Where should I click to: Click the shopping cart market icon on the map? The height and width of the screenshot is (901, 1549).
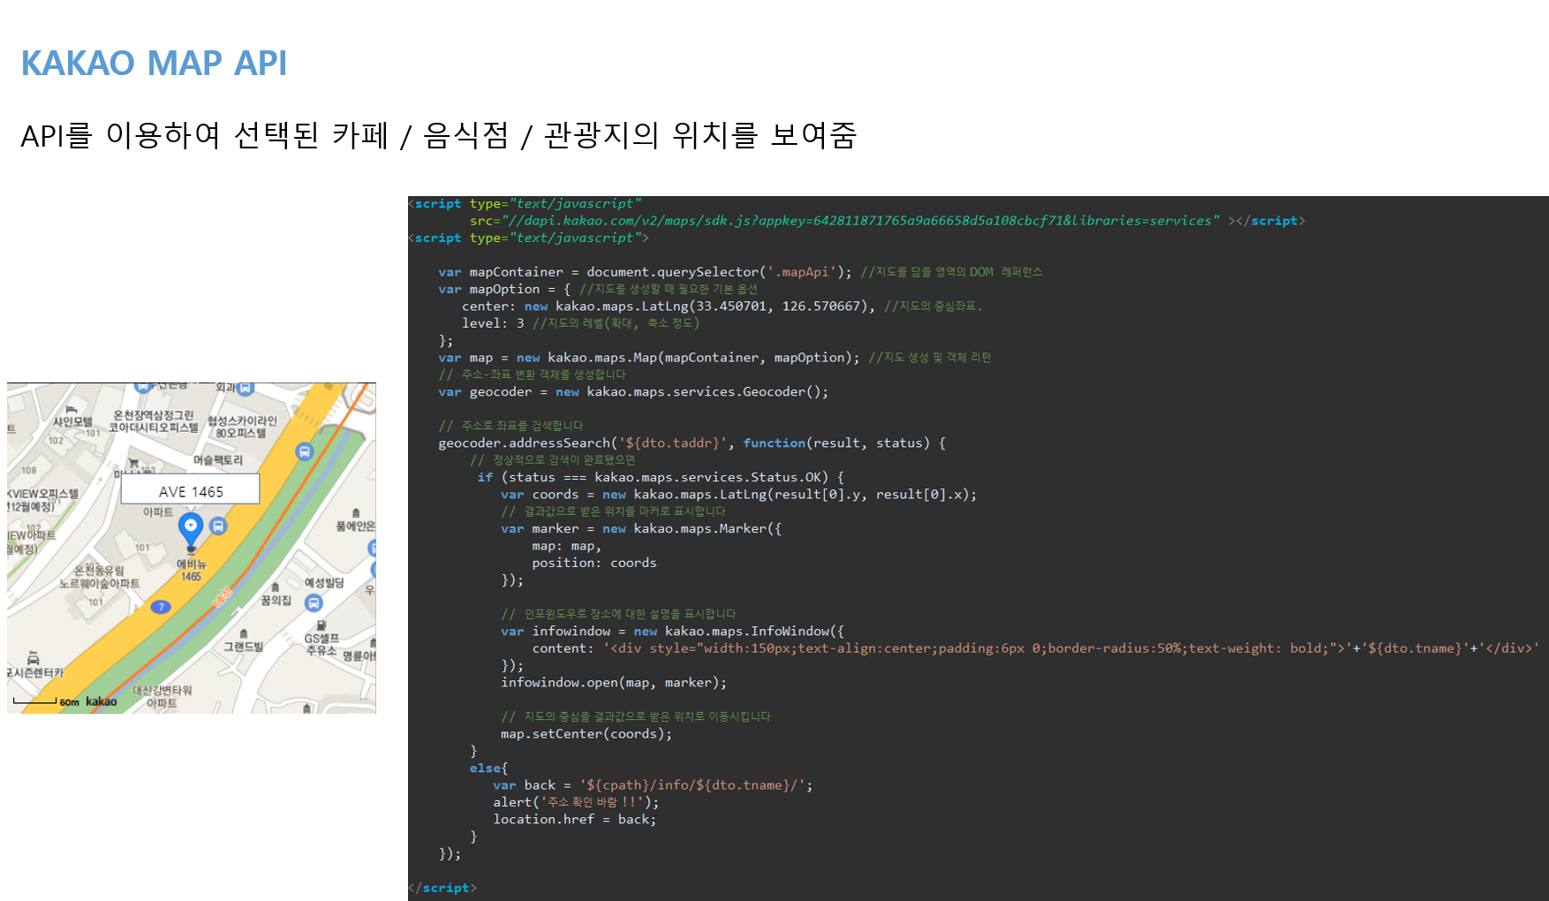tap(133, 463)
